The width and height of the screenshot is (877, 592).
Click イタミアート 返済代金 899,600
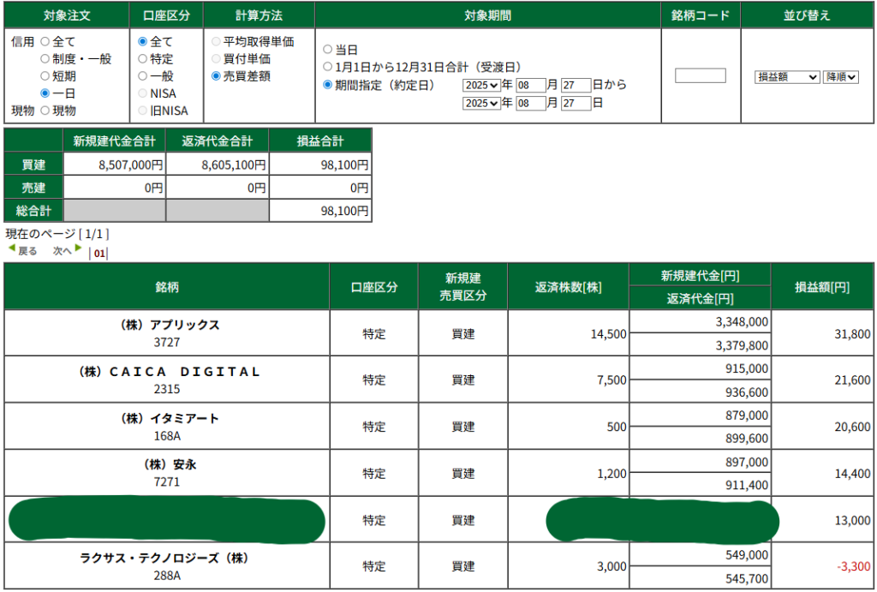coord(747,439)
